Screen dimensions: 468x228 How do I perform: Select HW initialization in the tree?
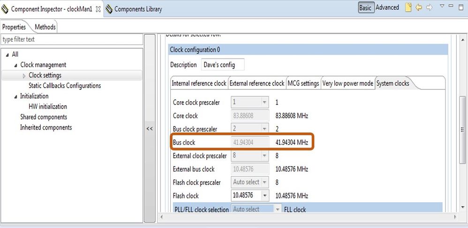click(48, 106)
